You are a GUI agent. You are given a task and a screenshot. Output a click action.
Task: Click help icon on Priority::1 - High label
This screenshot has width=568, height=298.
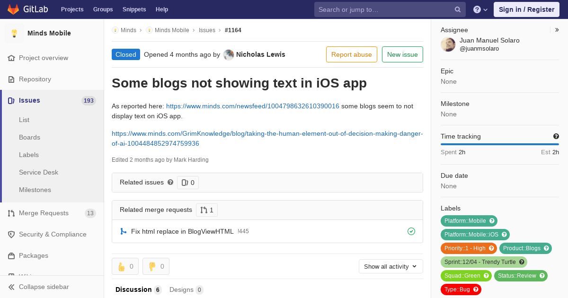491,248
